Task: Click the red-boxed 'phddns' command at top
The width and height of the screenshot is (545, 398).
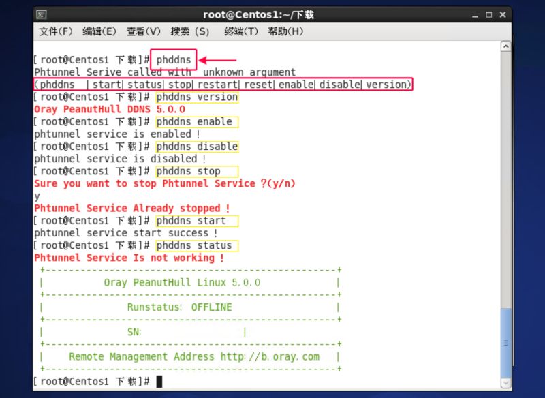Action: (174, 60)
